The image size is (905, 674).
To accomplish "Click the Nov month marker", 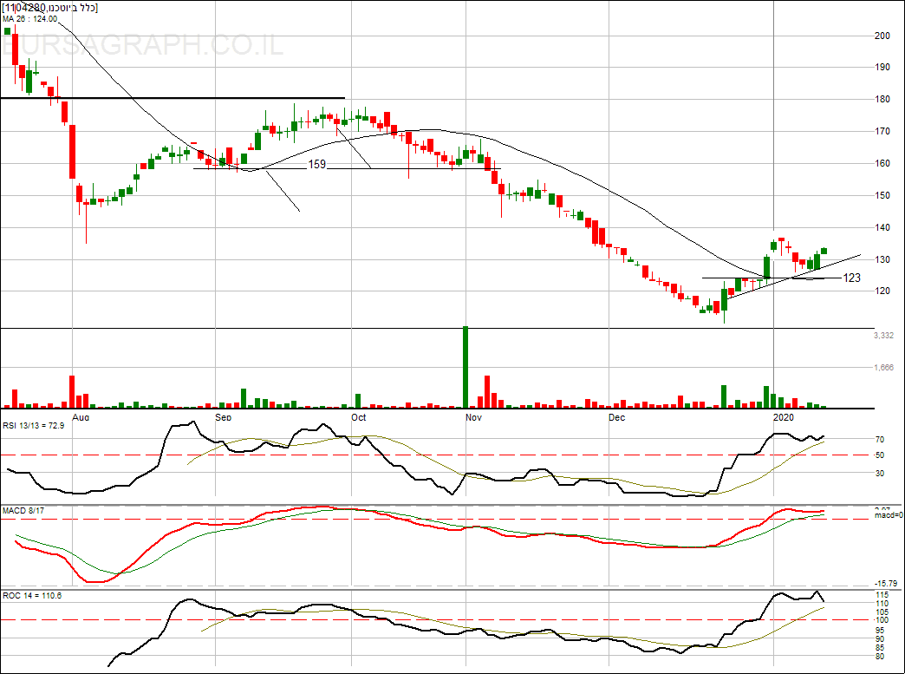I will pos(472,417).
